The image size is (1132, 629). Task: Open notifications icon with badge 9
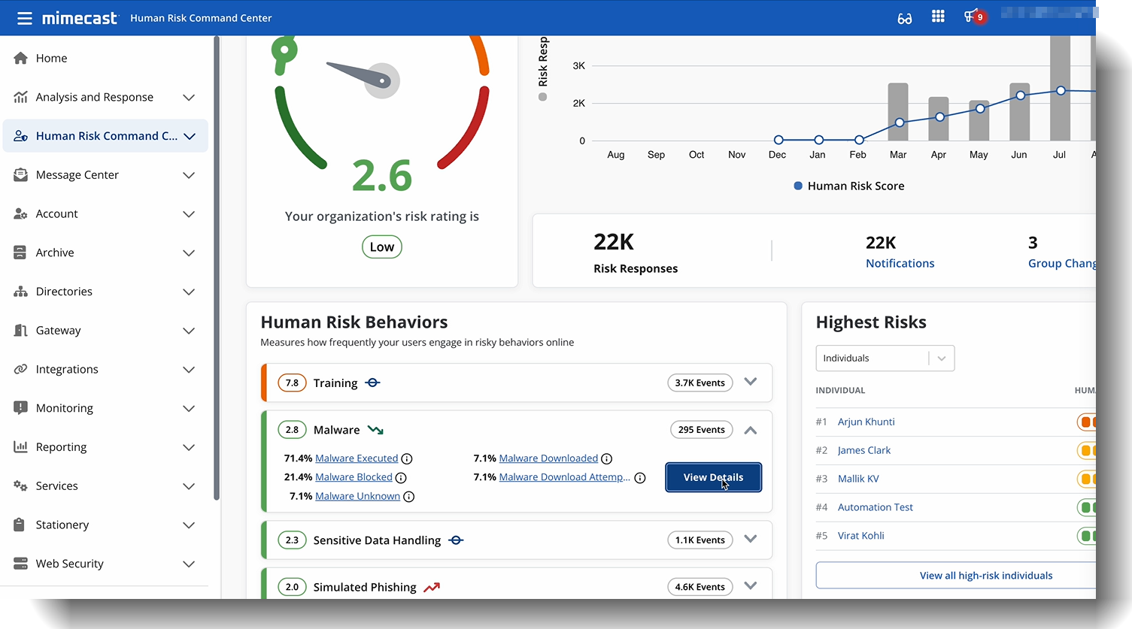(x=973, y=17)
